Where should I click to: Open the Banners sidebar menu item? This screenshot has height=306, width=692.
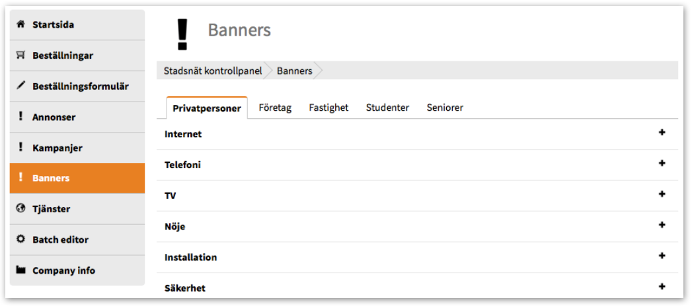(77, 178)
